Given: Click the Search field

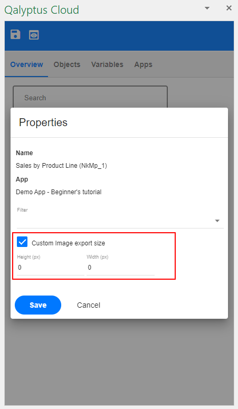Looking at the screenshot, I should click(90, 97).
